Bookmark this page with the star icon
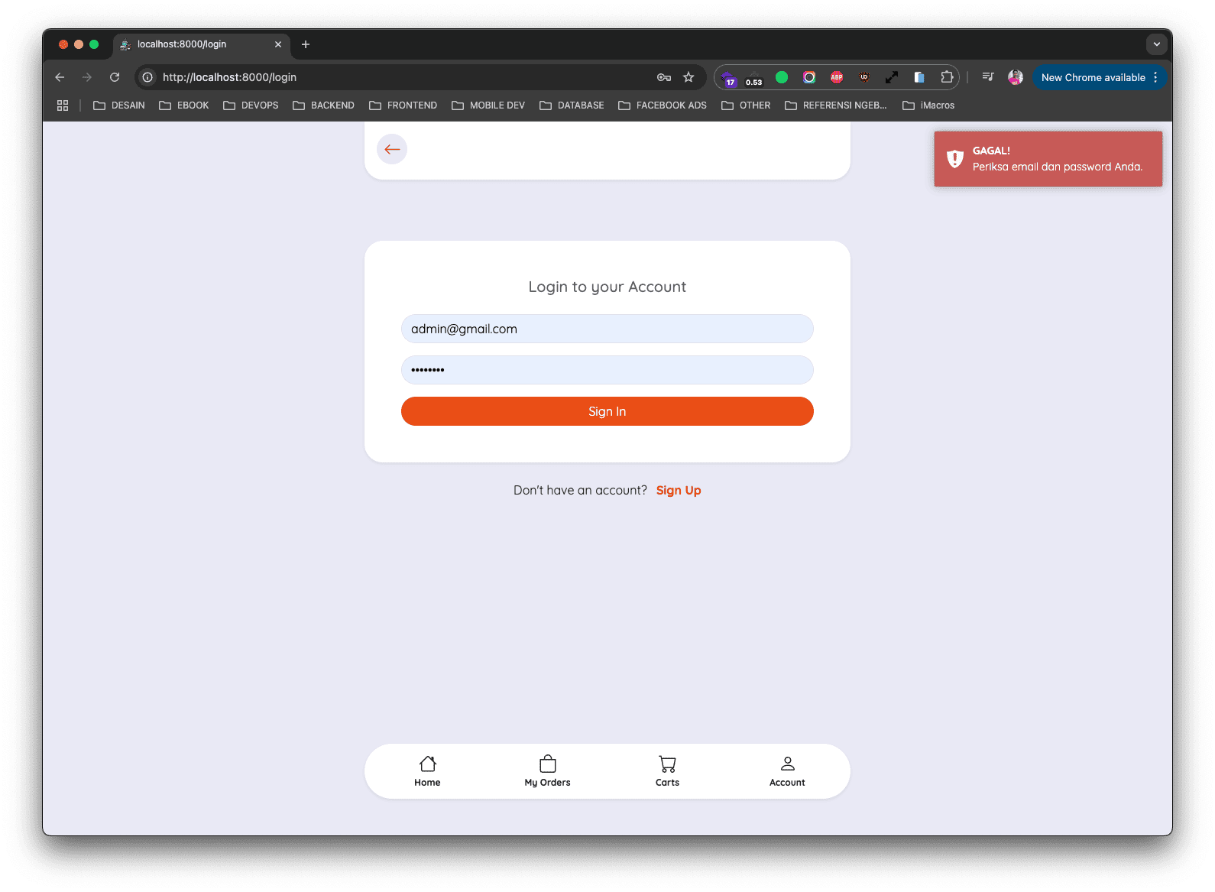Image resolution: width=1215 pixels, height=892 pixels. click(688, 77)
